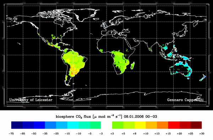Click the colored South America region on the map
213x140 pixels.
click(x=74, y=64)
